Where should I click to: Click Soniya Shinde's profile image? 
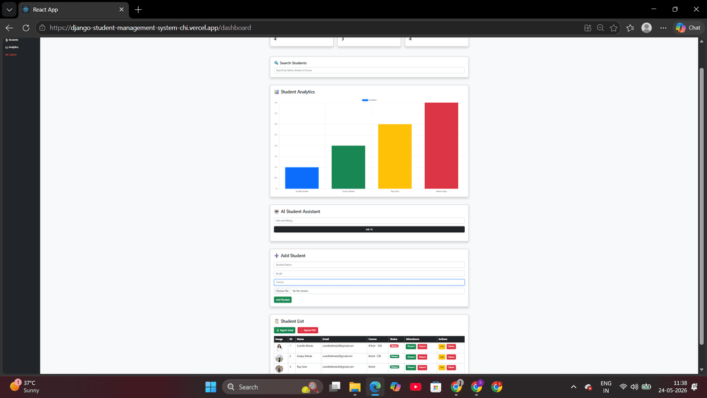coord(279,358)
